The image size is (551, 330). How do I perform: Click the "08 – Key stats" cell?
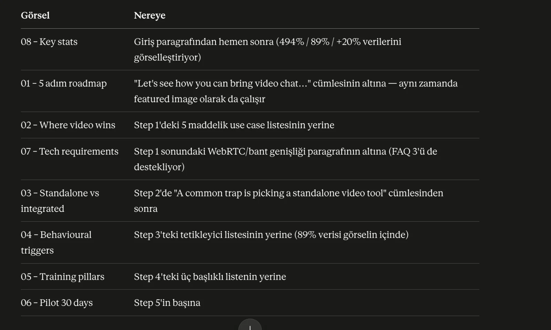click(49, 42)
